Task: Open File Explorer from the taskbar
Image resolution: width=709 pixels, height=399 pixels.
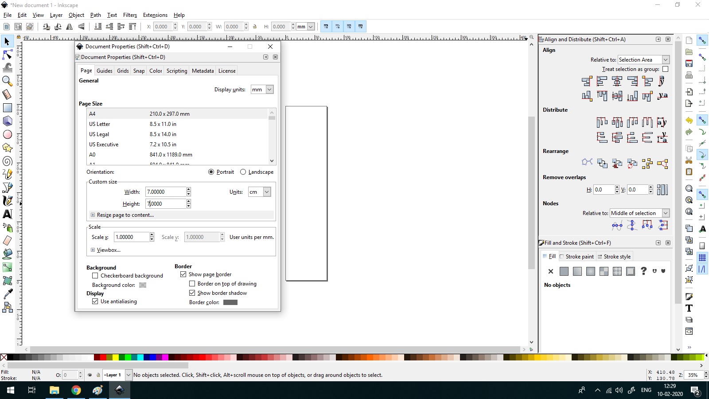Action: coord(54,390)
